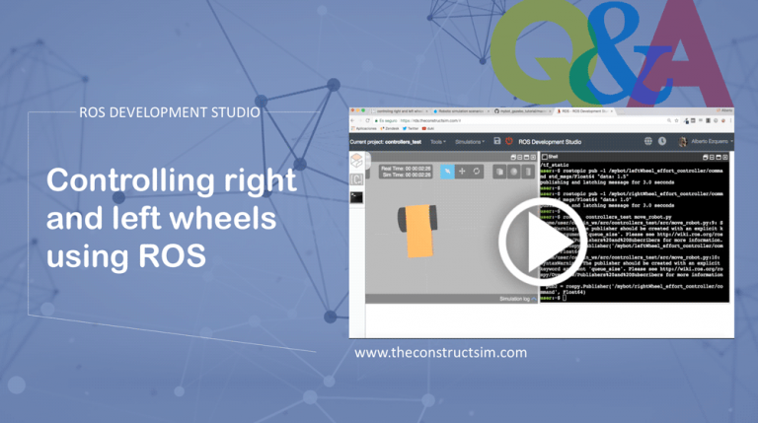The height and width of the screenshot is (423, 758).
Task: Open the Tools dropdown menu
Action: (438, 142)
